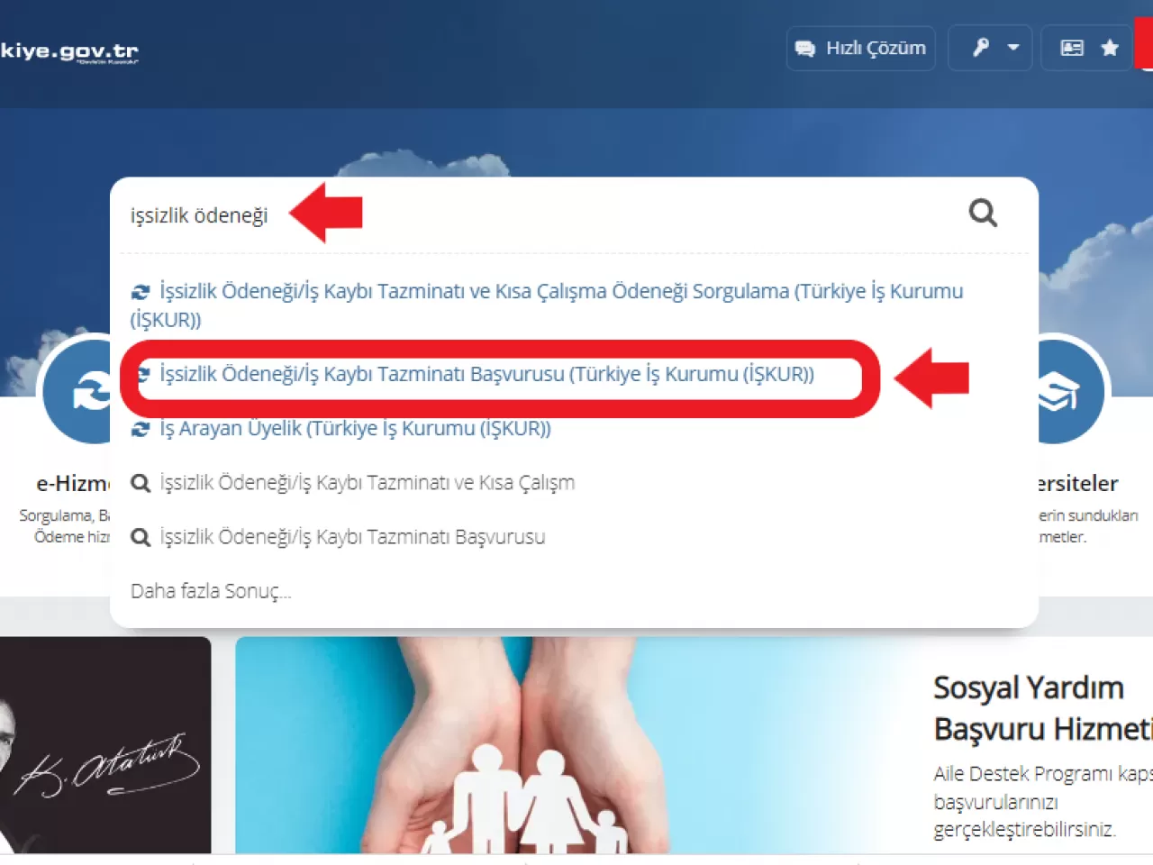The image size is (1153, 865).
Task: Click the magnifier search icon in search box
Action: (x=983, y=214)
